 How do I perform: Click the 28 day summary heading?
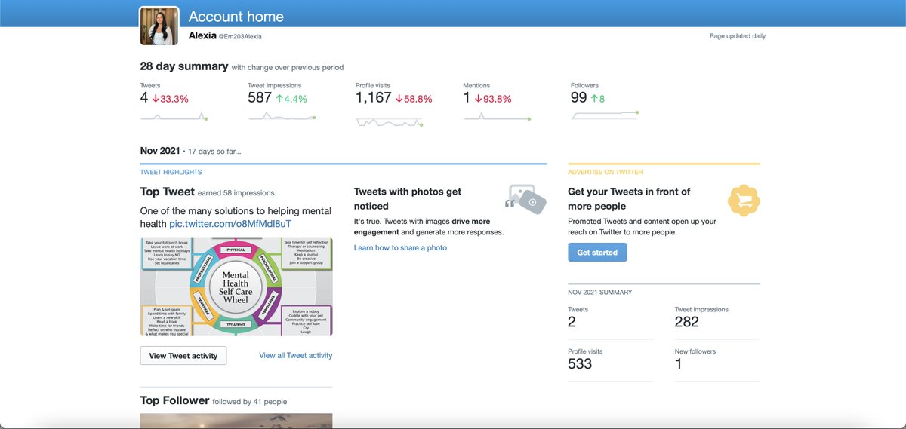[x=184, y=66]
